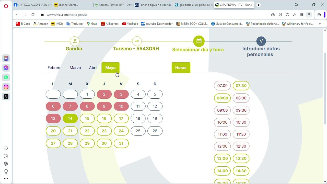
Task: Click the 12:30 time slot
Action: tap(241, 146)
